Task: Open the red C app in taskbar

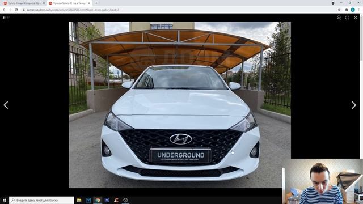Action: [116, 200]
